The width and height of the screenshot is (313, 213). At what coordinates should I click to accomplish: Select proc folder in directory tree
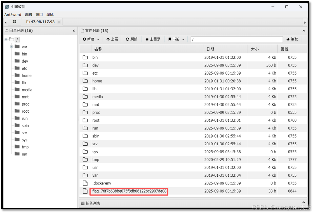click(25, 104)
